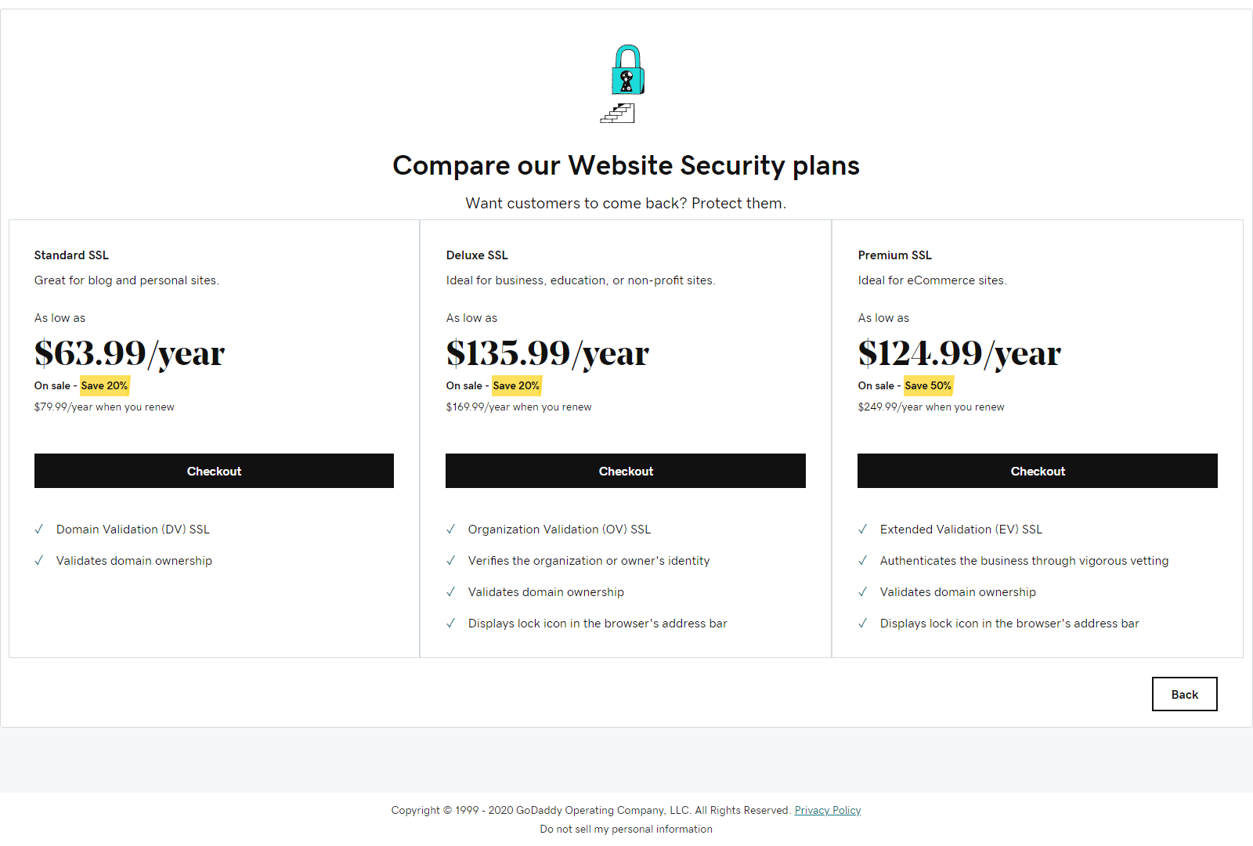Viewport: 1253px width, 846px height.
Task: Click the staircase icon under the padlock
Action: pyautogui.click(x=618, y=114)
